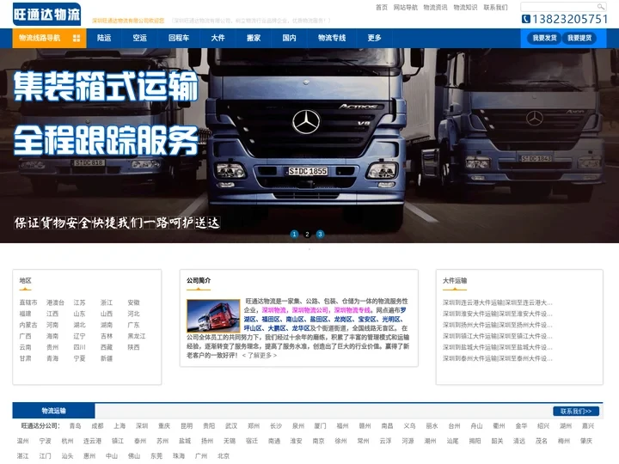Open 深圳到镇江大件运输 article
Viewport: 619px width, 464px height.
pos(498,336)
